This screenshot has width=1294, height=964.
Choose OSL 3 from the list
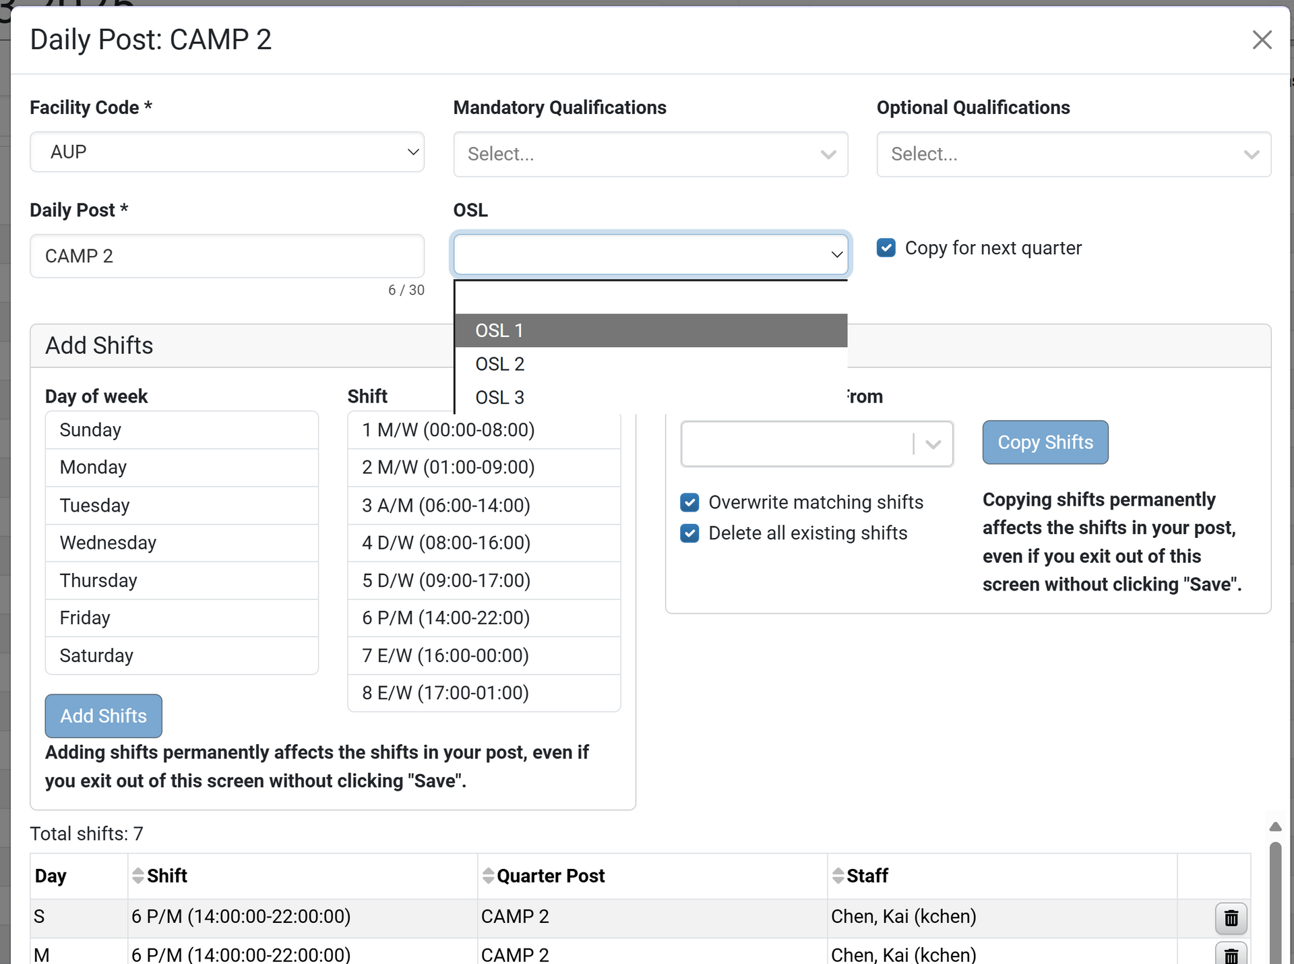pyautogui.click(x=500, y=397)
